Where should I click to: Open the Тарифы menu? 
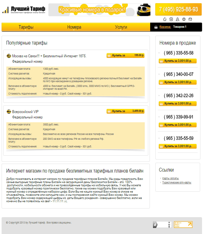point(26,27)
